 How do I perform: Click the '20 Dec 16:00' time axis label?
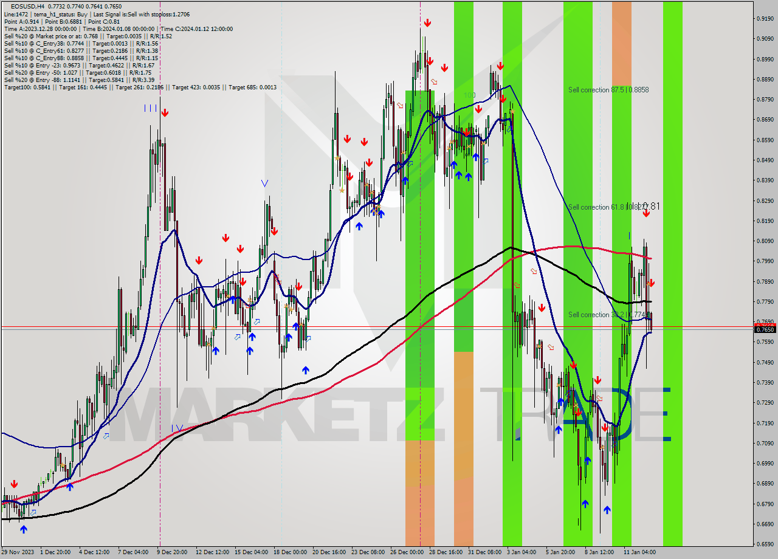tap(329, 552)
